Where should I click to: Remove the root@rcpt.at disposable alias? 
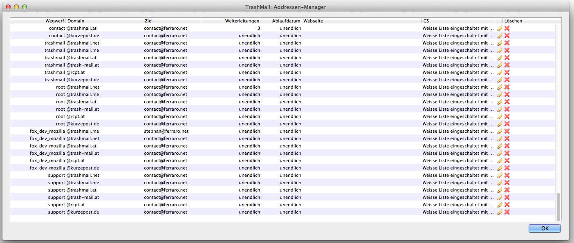coord(507,116)
